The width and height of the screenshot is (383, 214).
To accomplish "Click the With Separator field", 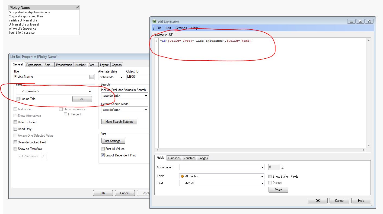I will [x=44, y=156].
